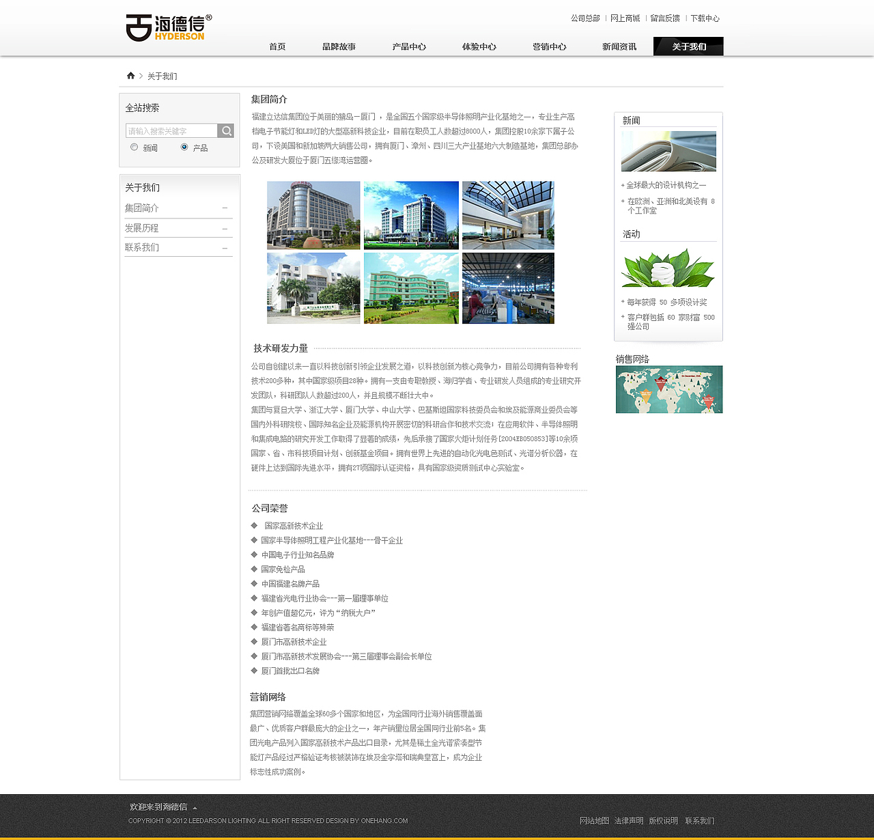
Task: Open the 体验中心 nav tab
Action: pos(479,46)
